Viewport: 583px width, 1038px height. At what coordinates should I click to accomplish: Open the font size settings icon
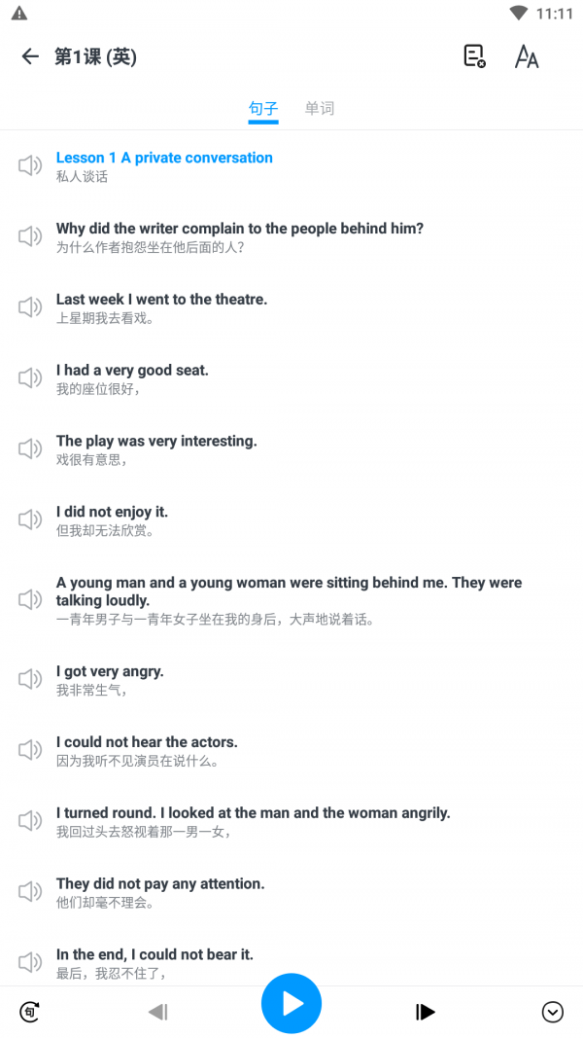click(x=527, y=56)
